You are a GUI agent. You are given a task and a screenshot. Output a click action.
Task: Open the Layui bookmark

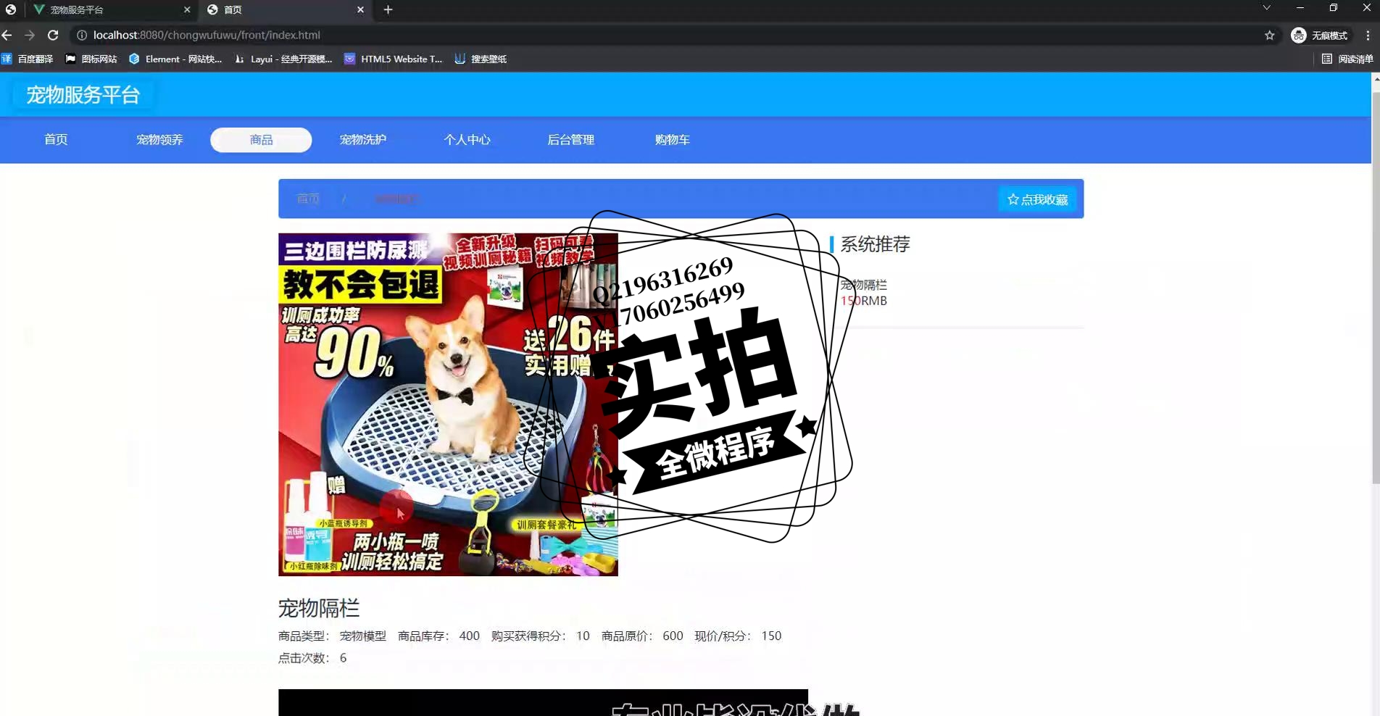[283, 59]
